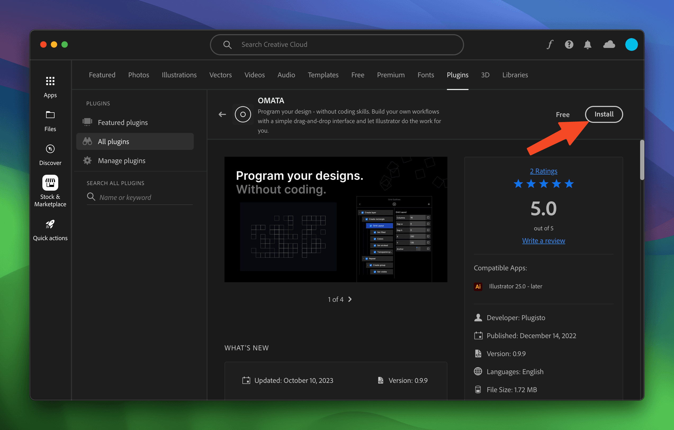674x430 pixels.
Task: Open the Apps grid icon in sidebar
Action: [50, 81]
